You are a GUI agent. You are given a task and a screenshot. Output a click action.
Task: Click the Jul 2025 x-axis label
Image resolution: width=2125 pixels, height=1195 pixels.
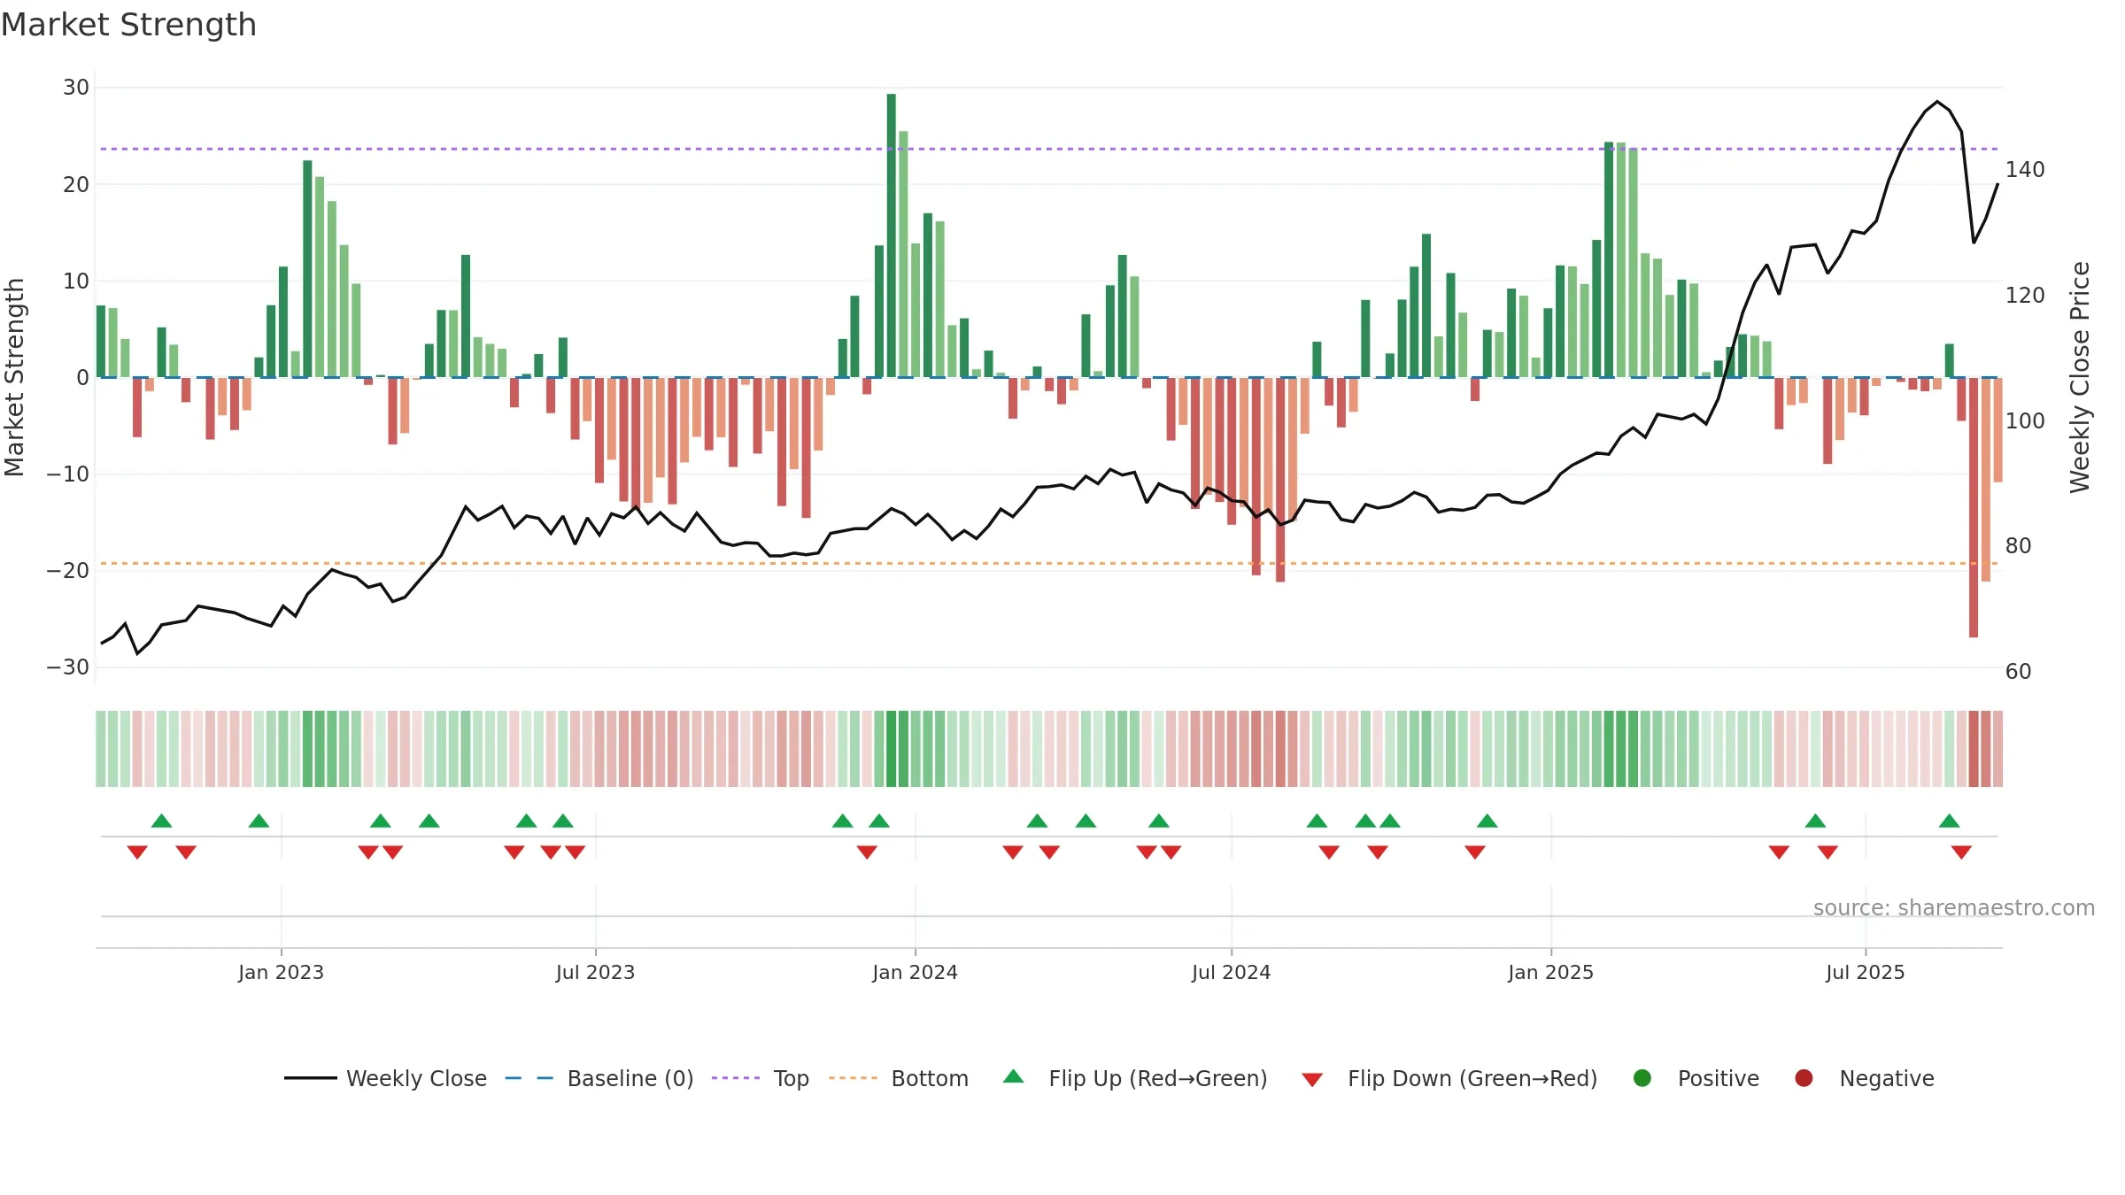click(1865, 973)
